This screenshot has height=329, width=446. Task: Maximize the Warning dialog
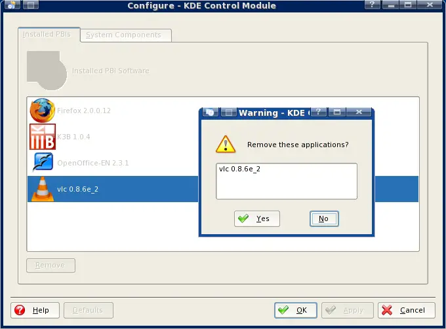pos(337,112)
